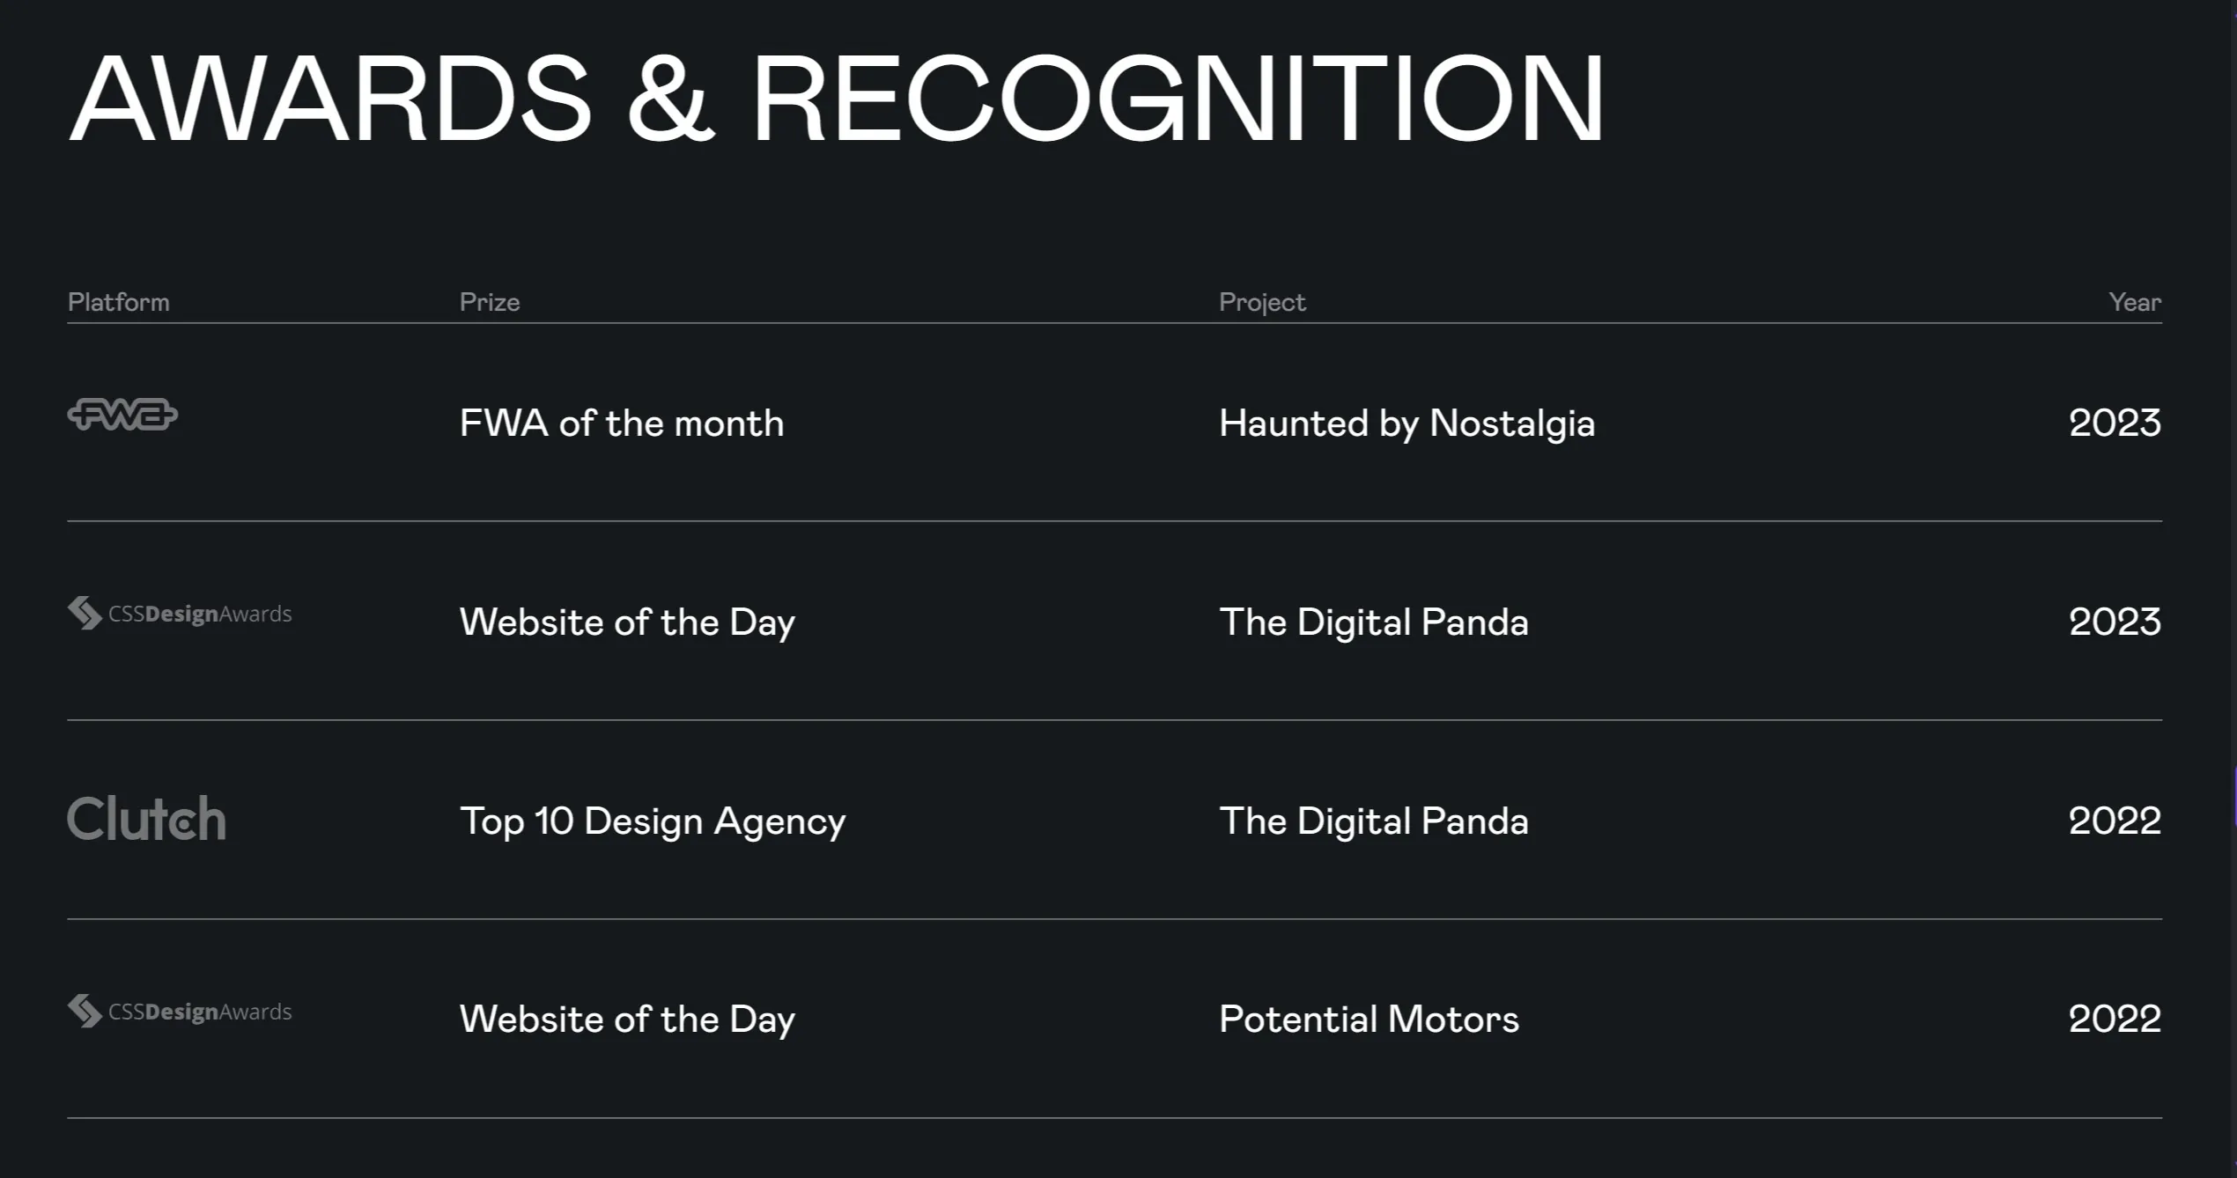Click the Year column header

tap(2134, 302)
